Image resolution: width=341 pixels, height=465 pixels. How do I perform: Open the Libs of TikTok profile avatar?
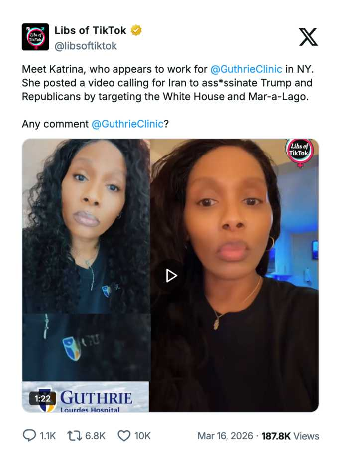[35, 37]
